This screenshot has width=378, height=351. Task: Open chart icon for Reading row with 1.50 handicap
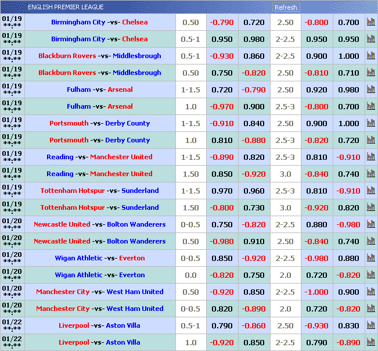point(370,174)
